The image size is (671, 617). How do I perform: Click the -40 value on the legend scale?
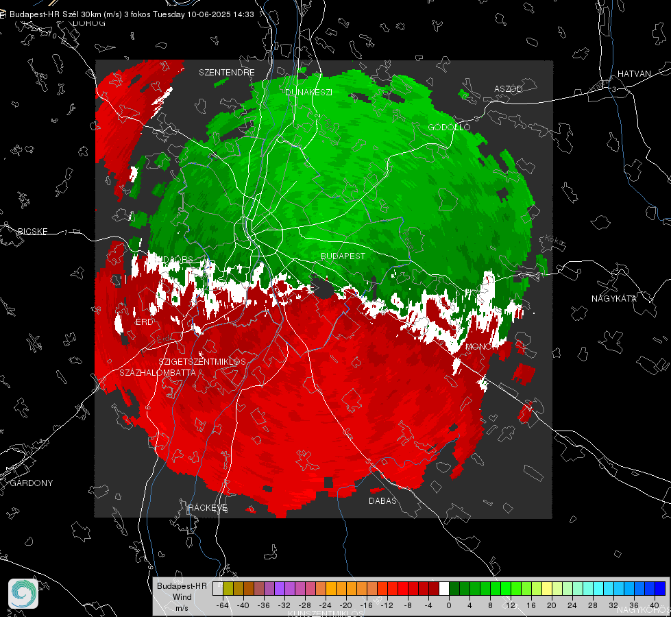[x=243, y=605]
